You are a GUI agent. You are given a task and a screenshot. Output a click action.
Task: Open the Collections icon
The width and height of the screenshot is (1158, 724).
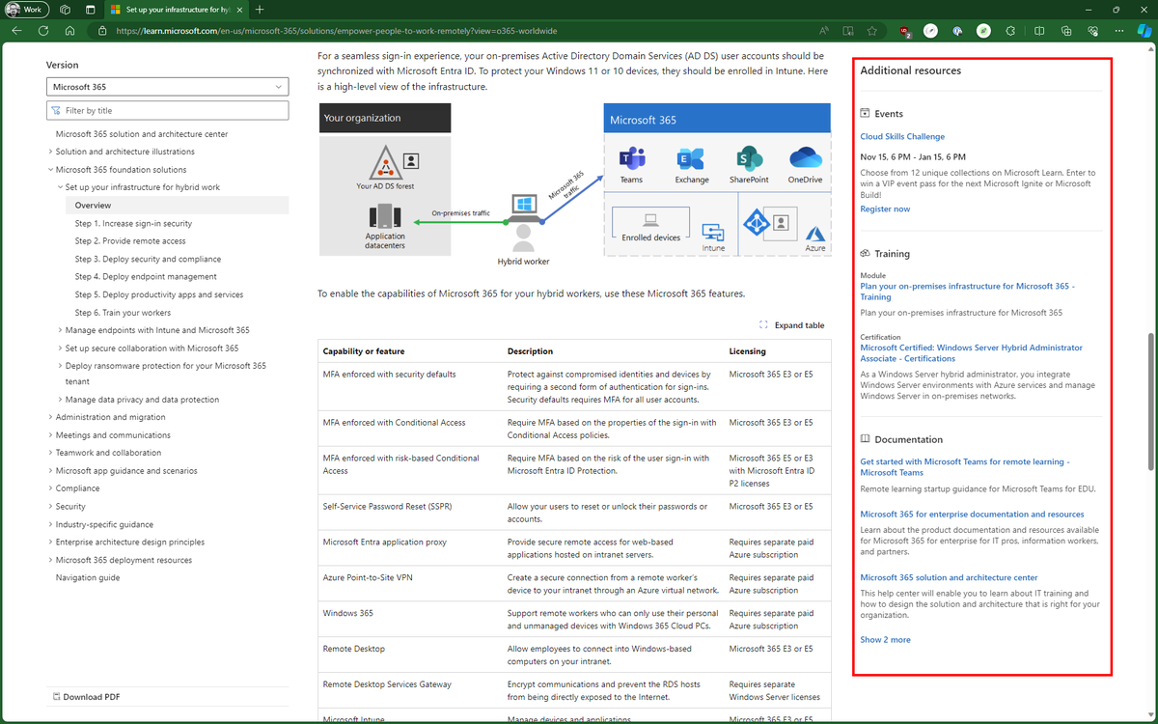click(x=1066, y=30)
